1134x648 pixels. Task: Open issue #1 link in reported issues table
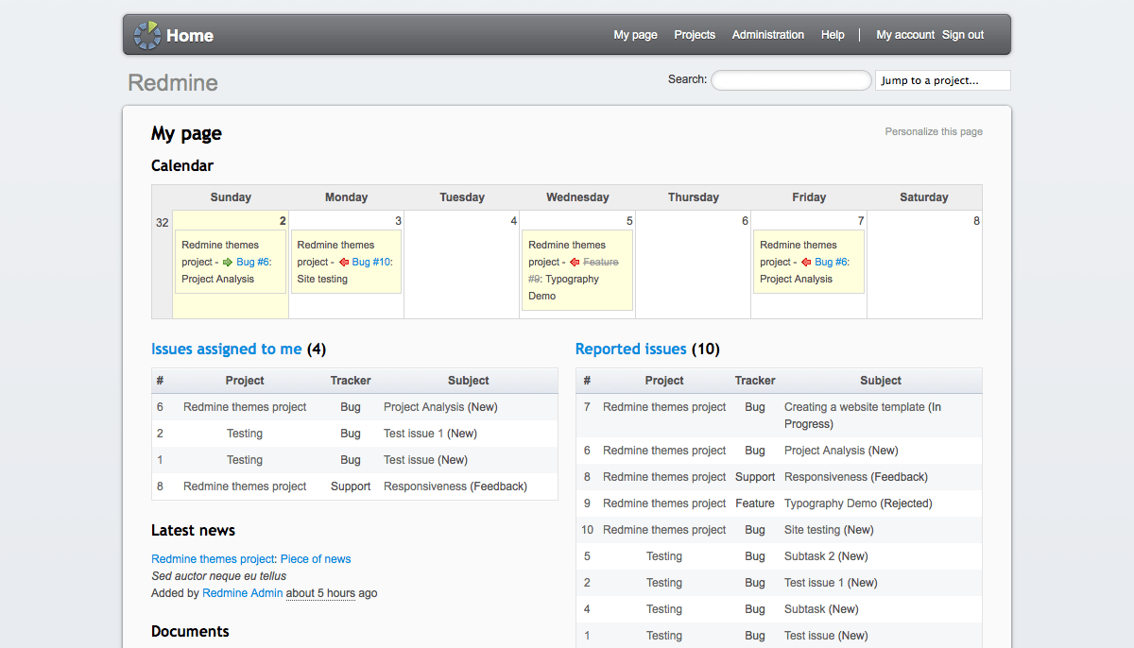587,636
